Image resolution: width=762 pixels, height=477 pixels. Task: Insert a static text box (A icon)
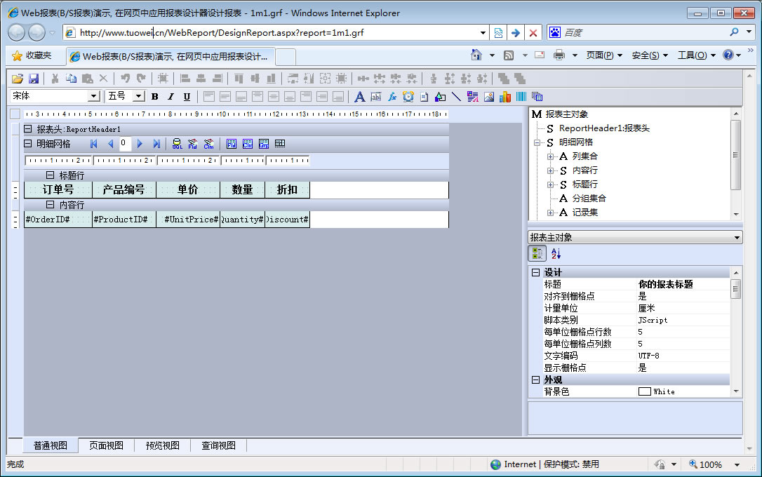pos(360,97)
